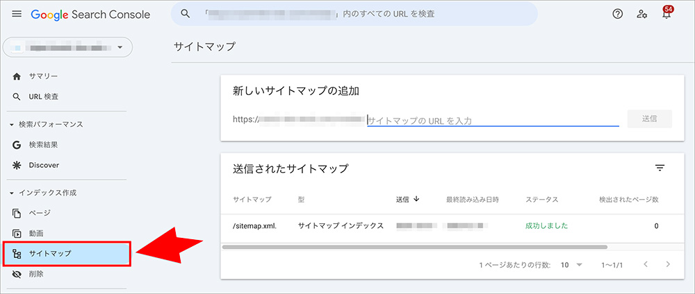Screen dimensions: 695x294
Task: Click the 送信 submit button
Action: click(649, 119)
